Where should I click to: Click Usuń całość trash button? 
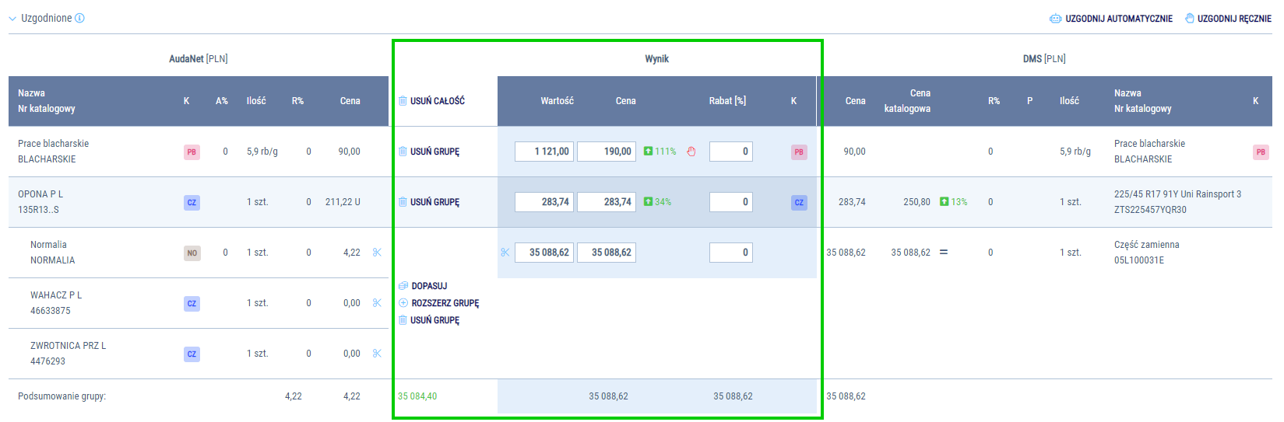pyautogui.click(x=431, y=101)
